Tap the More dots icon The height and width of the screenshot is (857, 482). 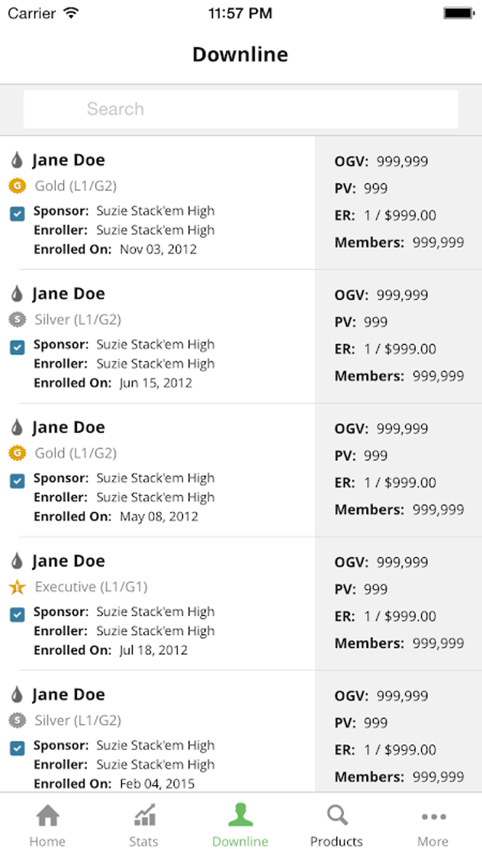point(433,816)
